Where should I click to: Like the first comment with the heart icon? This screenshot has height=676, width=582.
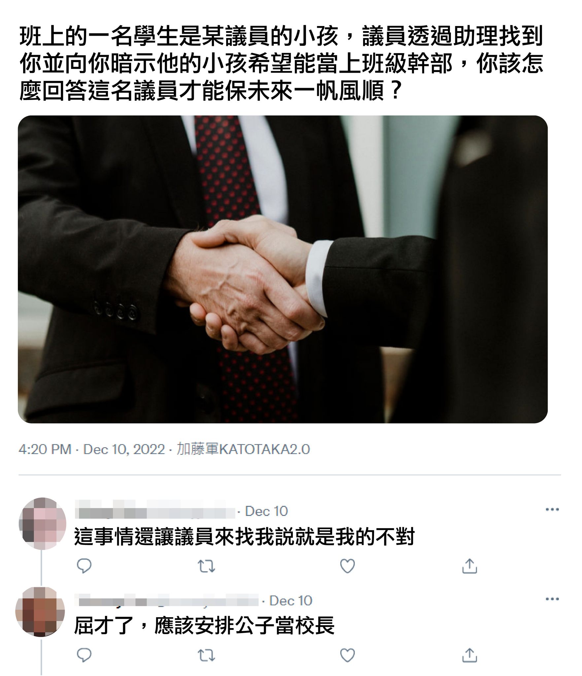pyautogui.click(x=347, y=566)
